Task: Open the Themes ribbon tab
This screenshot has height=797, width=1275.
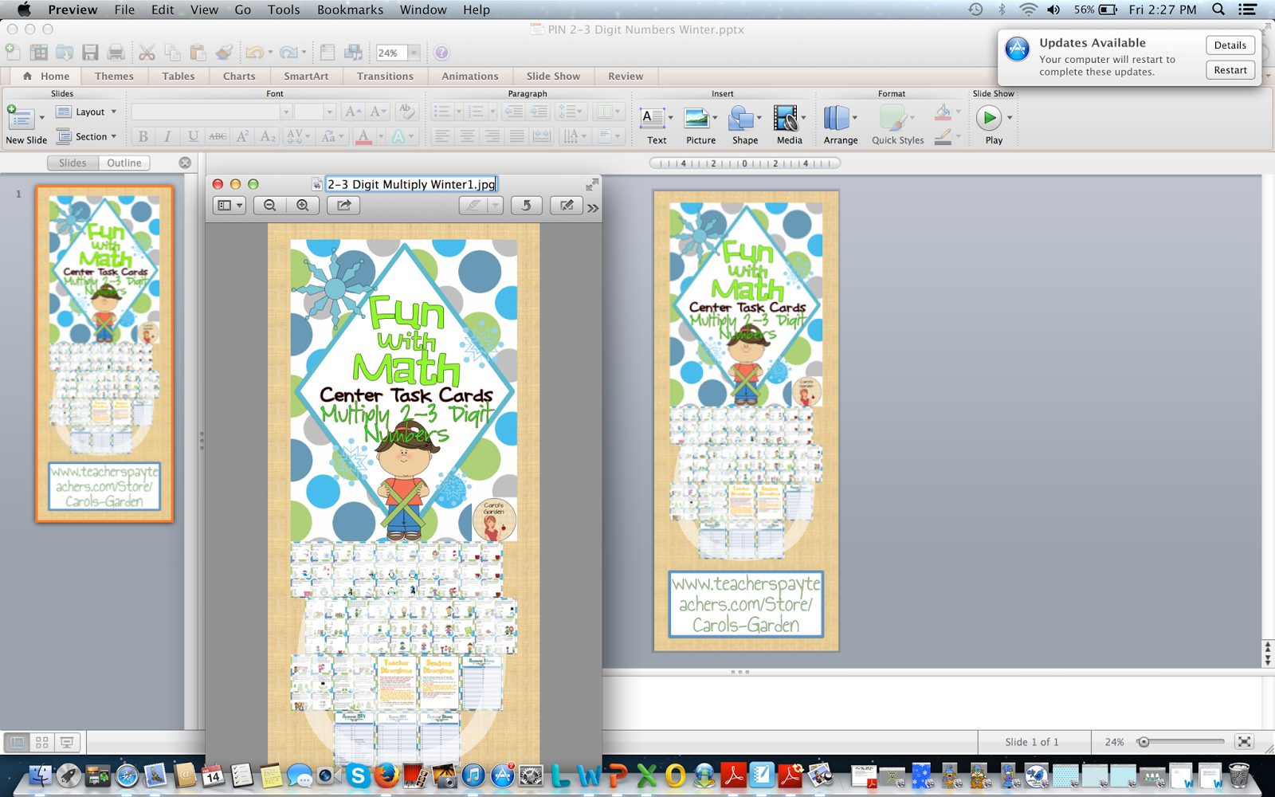Action: click(114, 76)
